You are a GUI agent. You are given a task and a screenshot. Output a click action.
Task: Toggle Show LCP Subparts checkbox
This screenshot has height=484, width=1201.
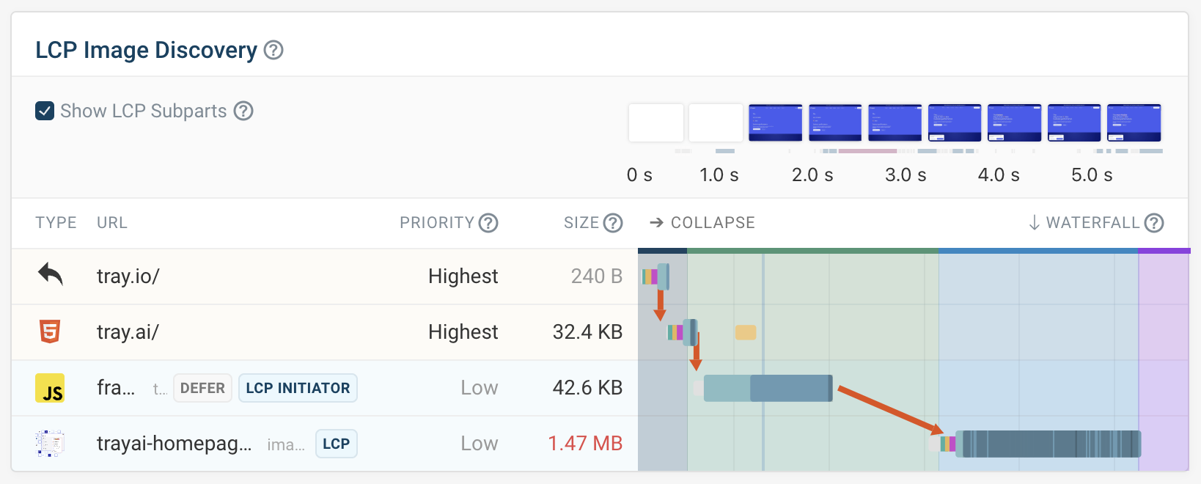pyautogui.click(x=45, y=111)
